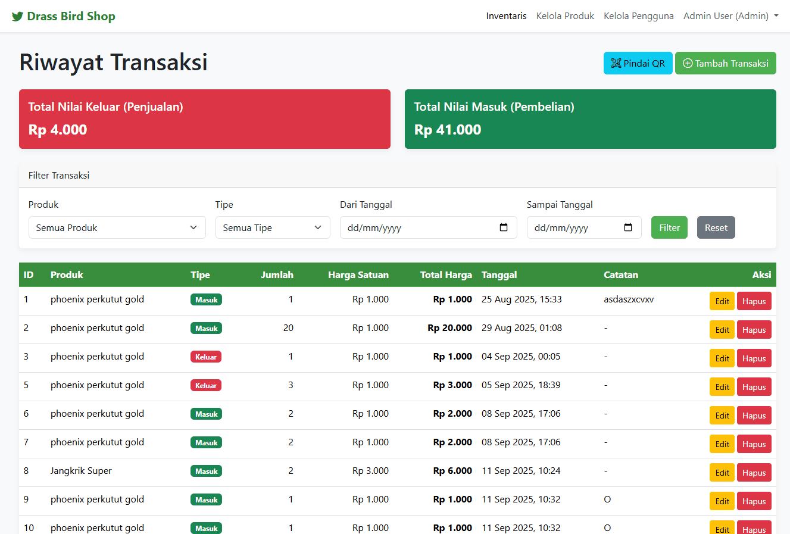Image resolution: width=790 pixels, height=534 pixels.
Task: Click the Keluar badge on row ID 3
Action: coord(206,357)
